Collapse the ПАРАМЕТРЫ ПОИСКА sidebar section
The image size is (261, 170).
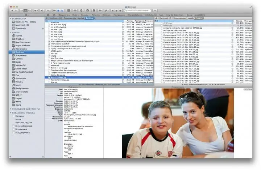point(11,113)
